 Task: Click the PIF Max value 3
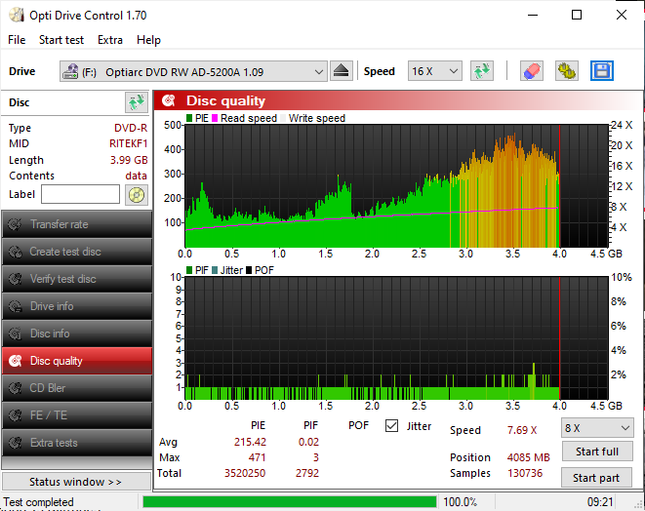click(316, 457)
